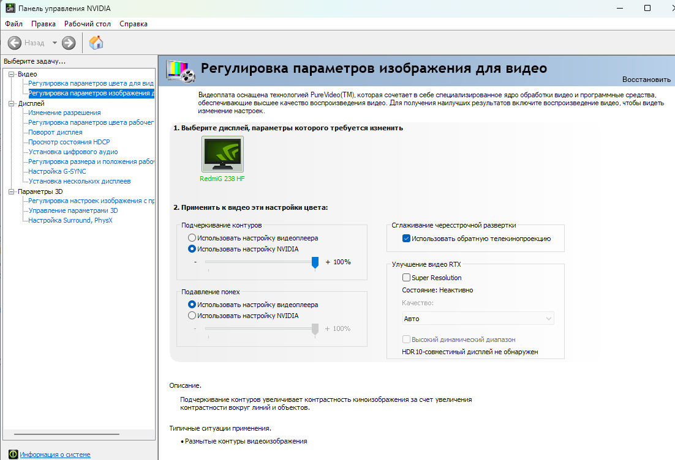Viewport: 675px width, 460px height.
Task: Click the video settings header icon
Action: (x=181, y=71)
